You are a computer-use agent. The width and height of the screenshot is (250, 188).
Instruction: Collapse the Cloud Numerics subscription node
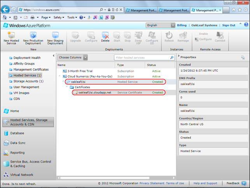click(60, 76)
